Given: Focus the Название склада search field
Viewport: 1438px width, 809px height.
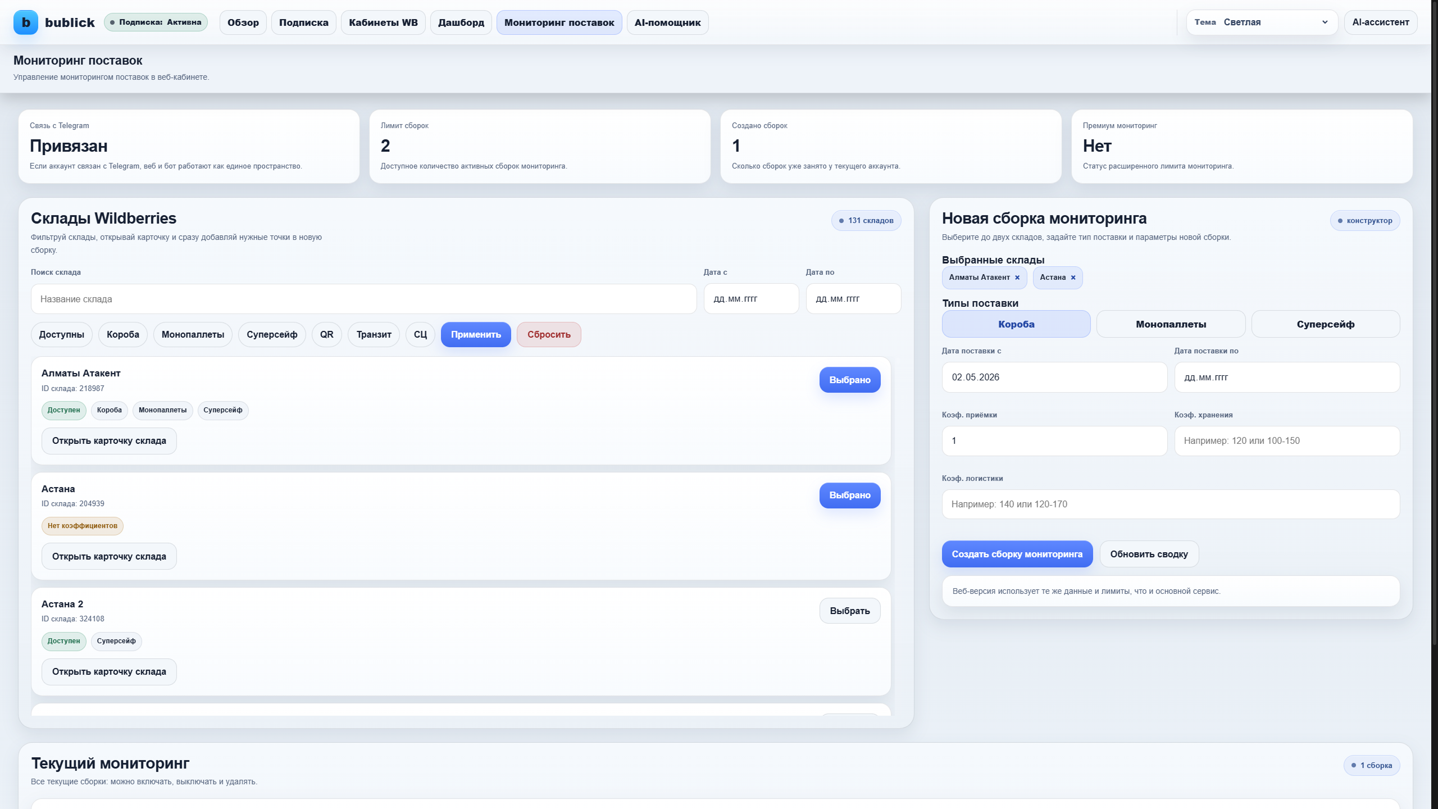Looking at the screenshot, I should click(x=364, y=299).
